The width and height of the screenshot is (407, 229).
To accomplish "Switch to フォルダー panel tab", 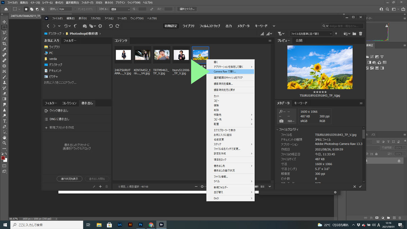I will (x=70, y=40).
